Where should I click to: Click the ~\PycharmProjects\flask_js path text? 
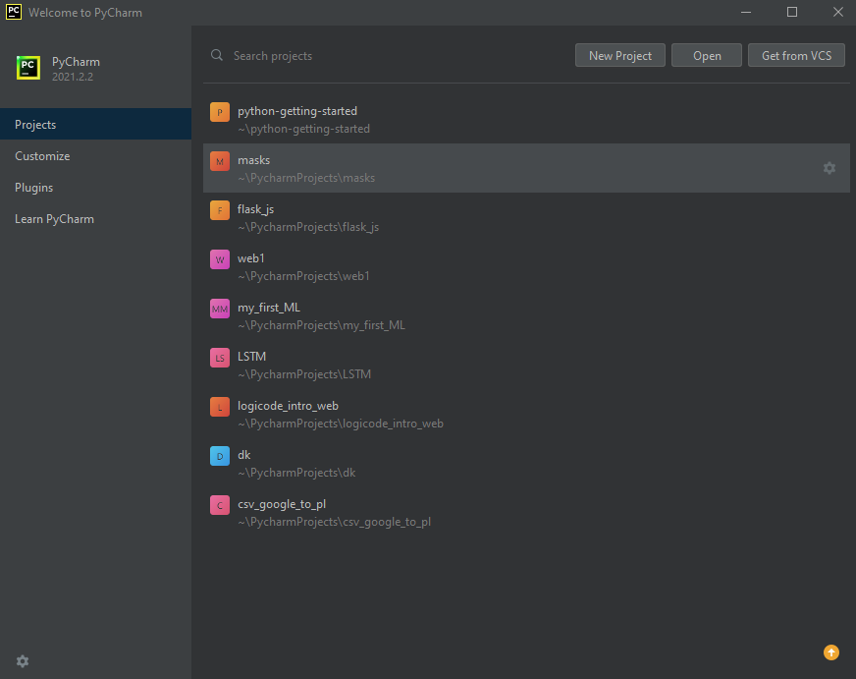click(308, 227)
